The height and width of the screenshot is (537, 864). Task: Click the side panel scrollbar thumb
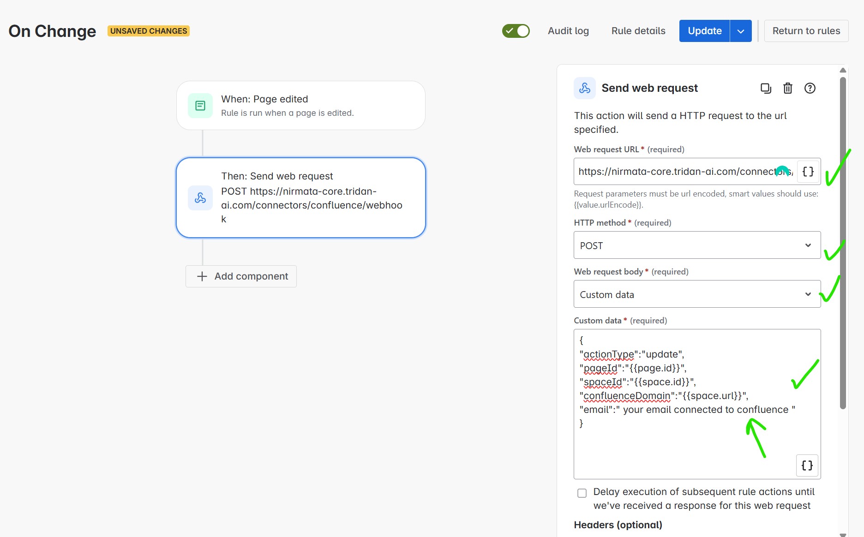click(x=843, y=243)
